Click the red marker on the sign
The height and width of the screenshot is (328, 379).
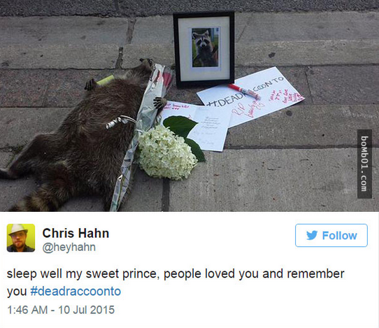pos(244,92)
